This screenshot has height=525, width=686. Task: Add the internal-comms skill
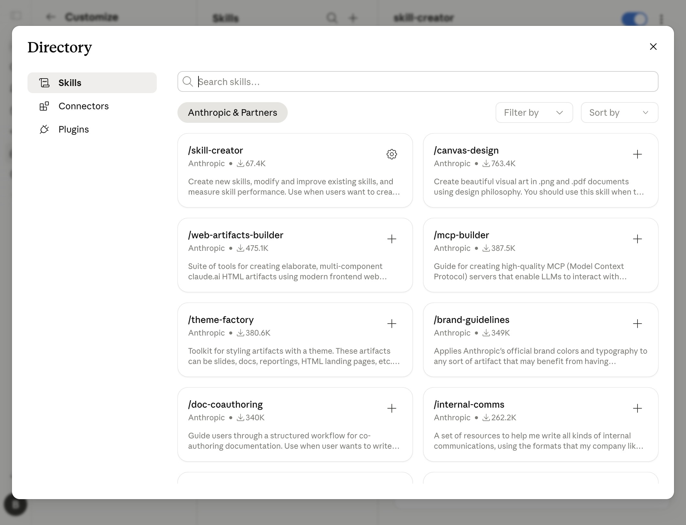(637, 408)
